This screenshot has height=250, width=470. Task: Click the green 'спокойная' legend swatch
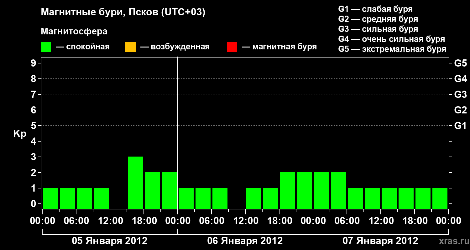coord(46,47)
